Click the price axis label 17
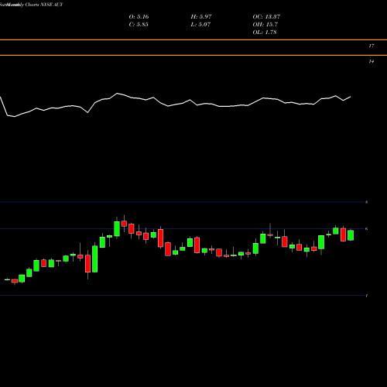Viewport: 387px width, 387px height. click(x=372, y=46)
